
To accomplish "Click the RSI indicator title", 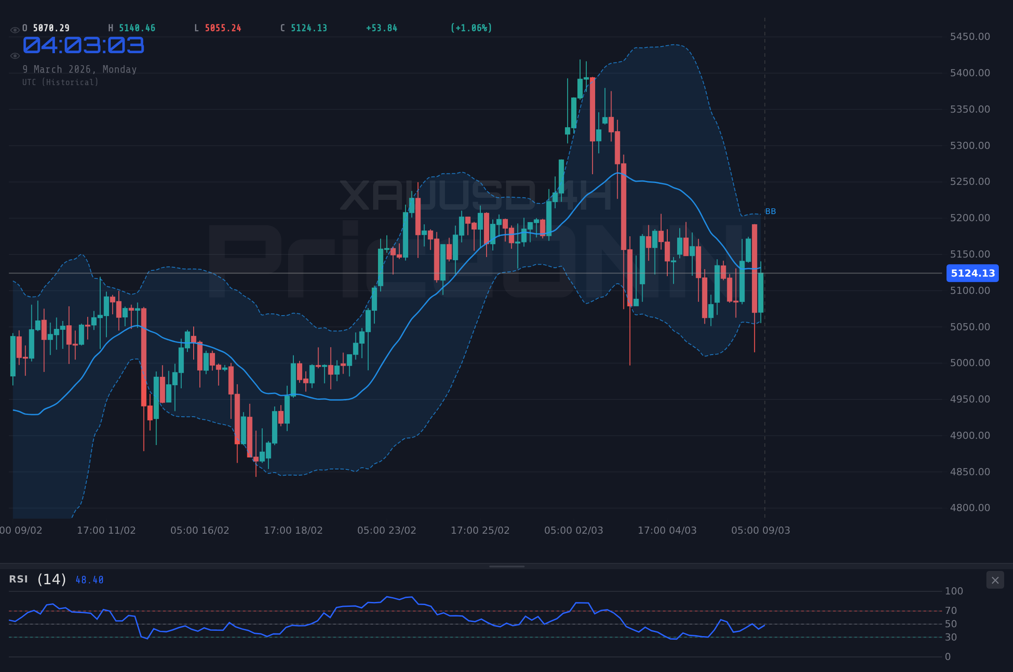I will point(19,579).
